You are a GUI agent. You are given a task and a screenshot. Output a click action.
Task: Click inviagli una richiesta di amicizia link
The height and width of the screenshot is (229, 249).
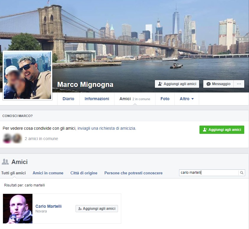click(x=107, y=128)
